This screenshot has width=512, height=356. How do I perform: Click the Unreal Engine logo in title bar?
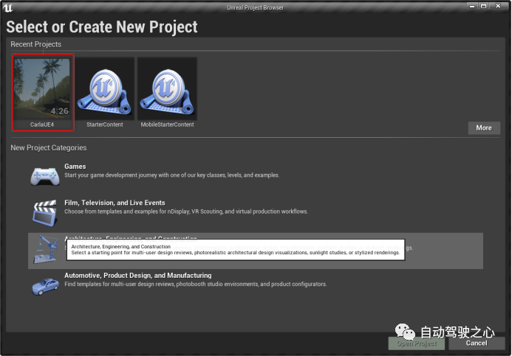[x=7, y=7]
